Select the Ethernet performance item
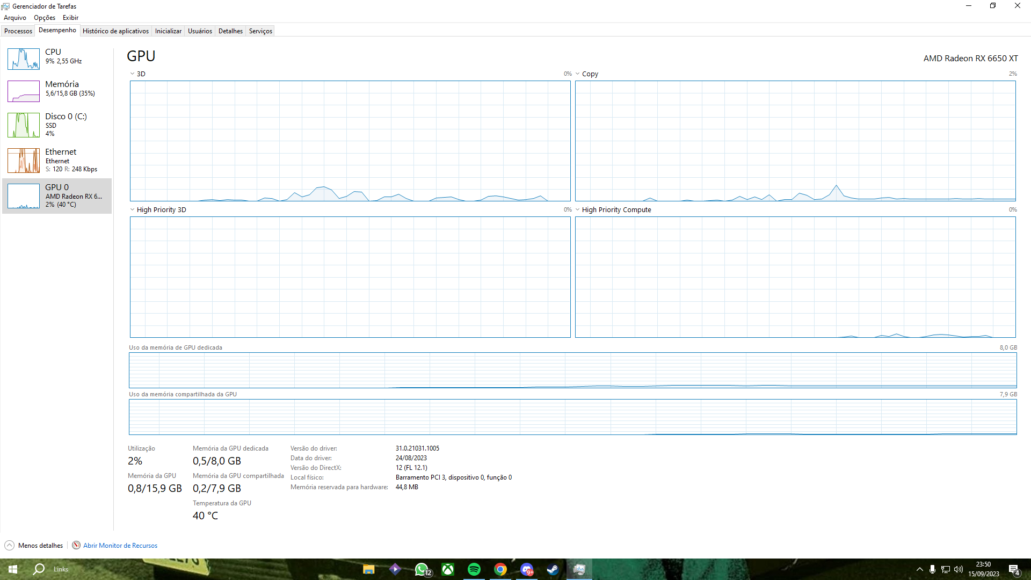 (57, 160)
